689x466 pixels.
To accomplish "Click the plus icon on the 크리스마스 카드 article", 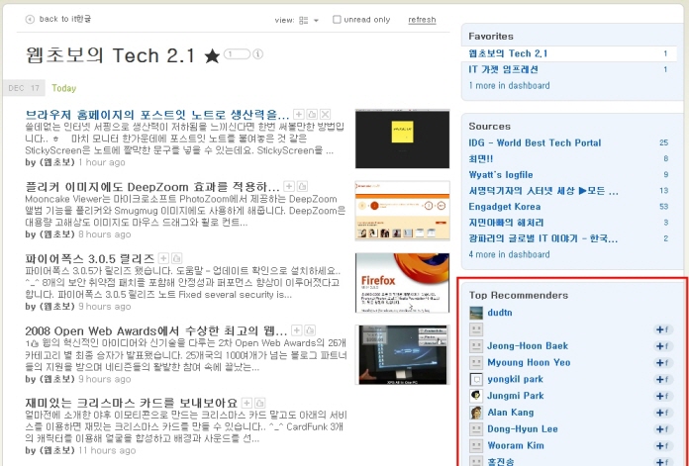I will (x=246, y=403).
